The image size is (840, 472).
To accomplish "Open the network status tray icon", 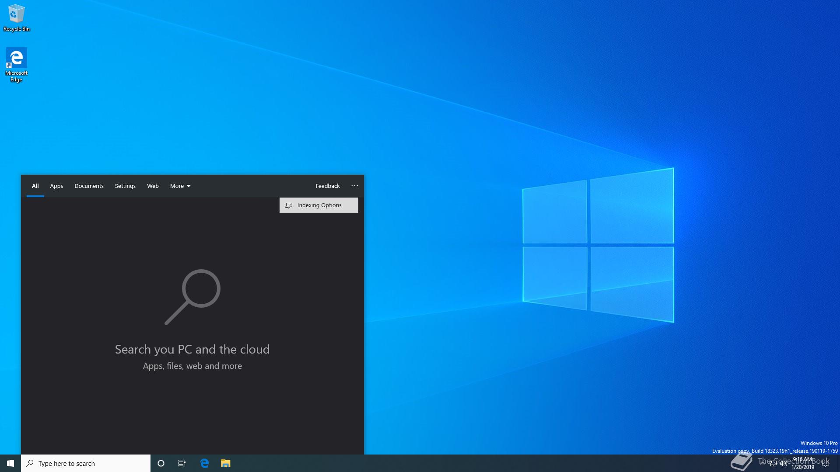I will 773,463.
